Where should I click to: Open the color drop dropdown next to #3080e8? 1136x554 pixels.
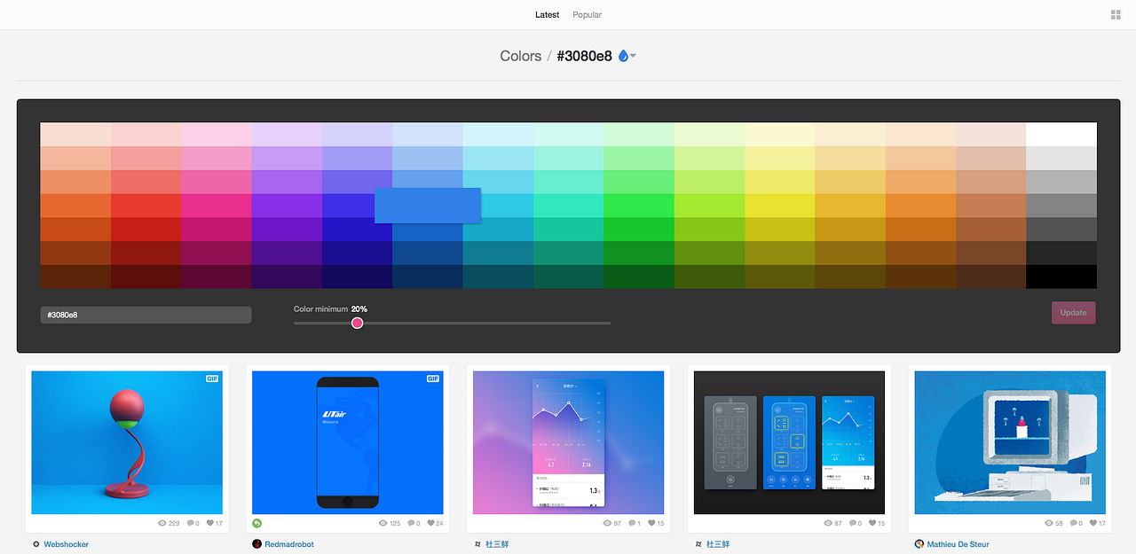632,56
